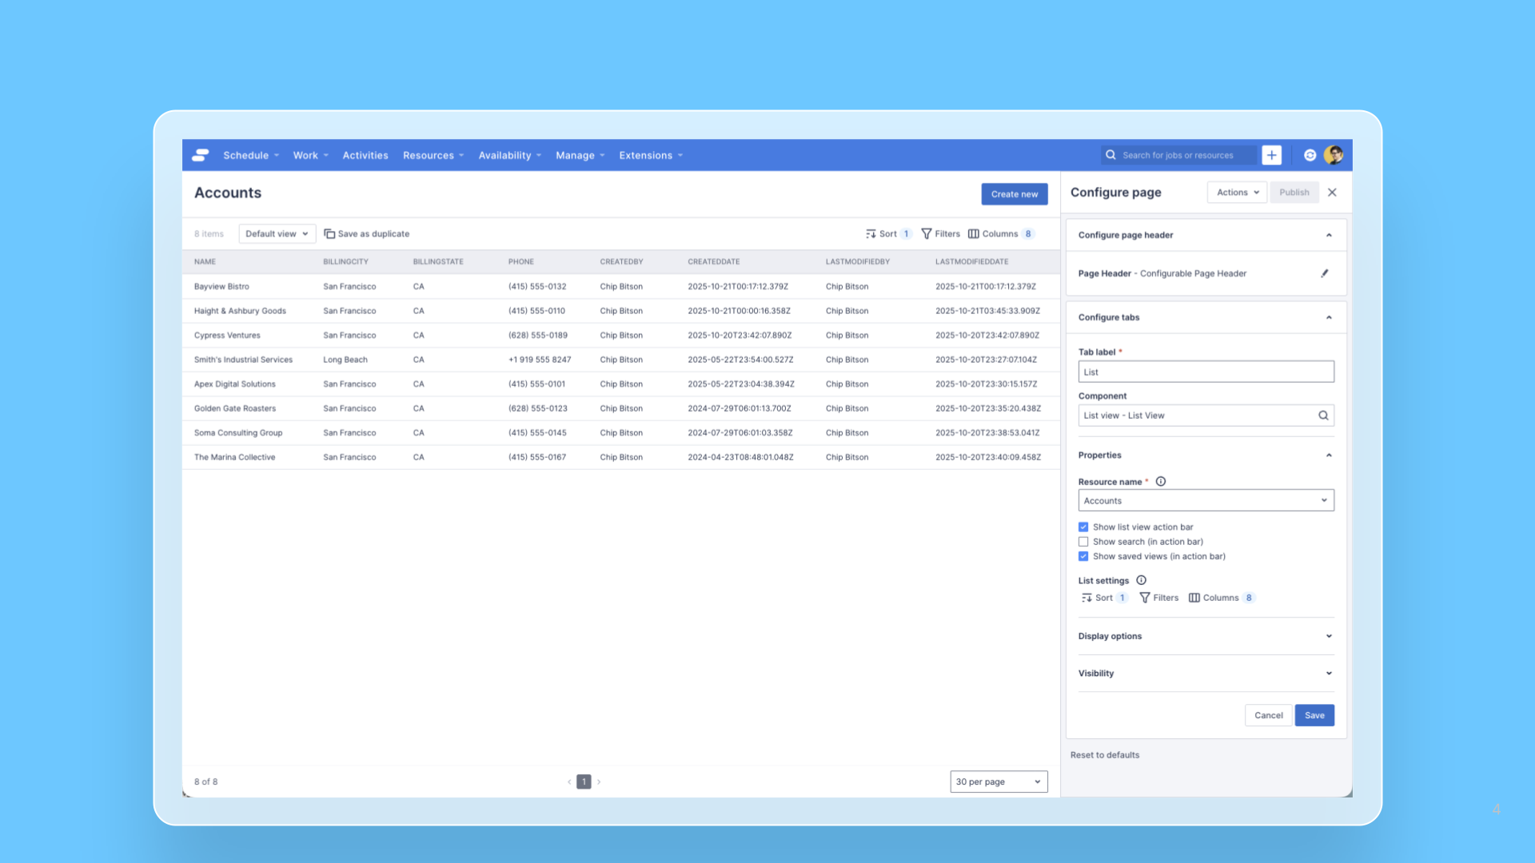Open the Columns icon in the list toolbar
Screen dimensions: 1535x863
coord(973,234)
